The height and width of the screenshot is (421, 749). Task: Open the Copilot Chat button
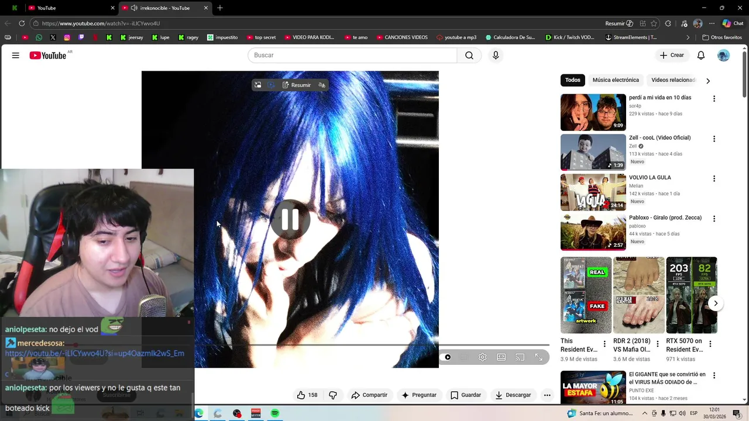click(x=733, y=23)
